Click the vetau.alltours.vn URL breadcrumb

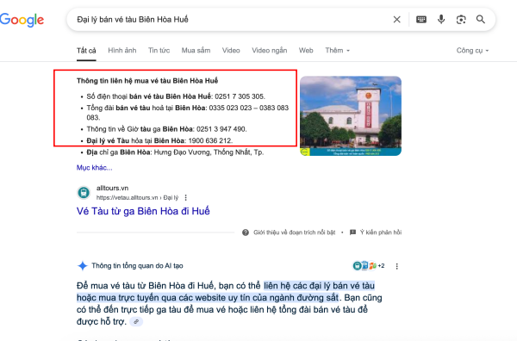point(137,198)
